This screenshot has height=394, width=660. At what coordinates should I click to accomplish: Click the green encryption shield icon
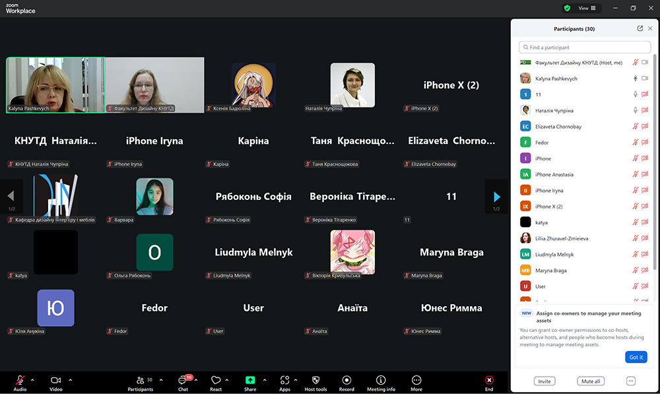pyautogui.click(x=566, y=9)
